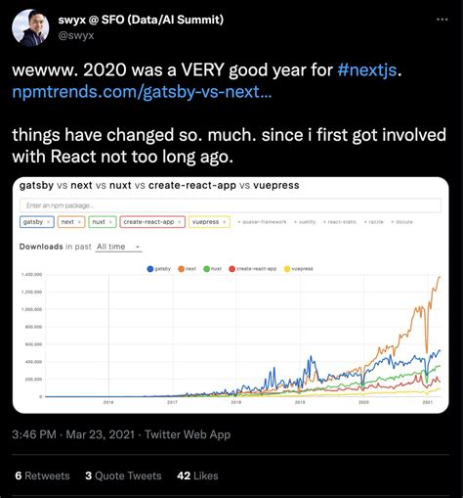The width and height of the screenshot is (463, 498).
Task: View the 3 Quote Tweets list
Action: [123, 475]
